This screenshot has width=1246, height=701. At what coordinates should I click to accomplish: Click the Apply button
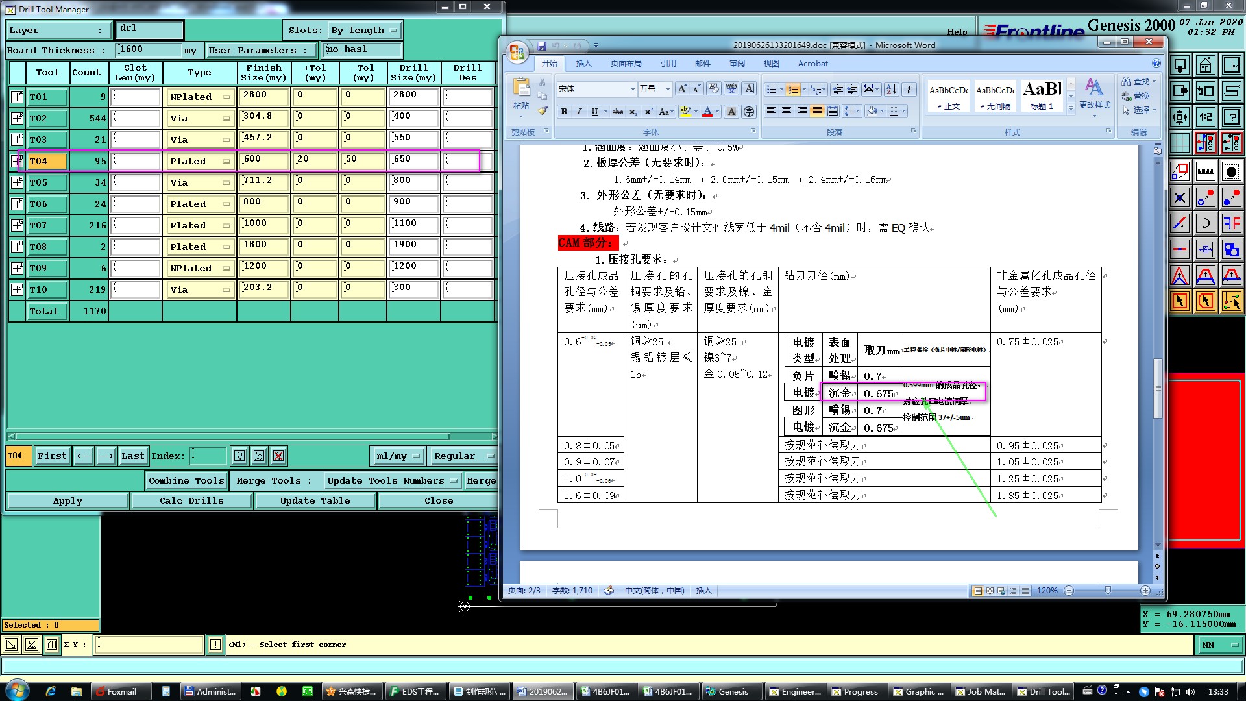(x=67, y=500)
